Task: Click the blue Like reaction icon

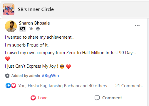Action: coord(8,86)
